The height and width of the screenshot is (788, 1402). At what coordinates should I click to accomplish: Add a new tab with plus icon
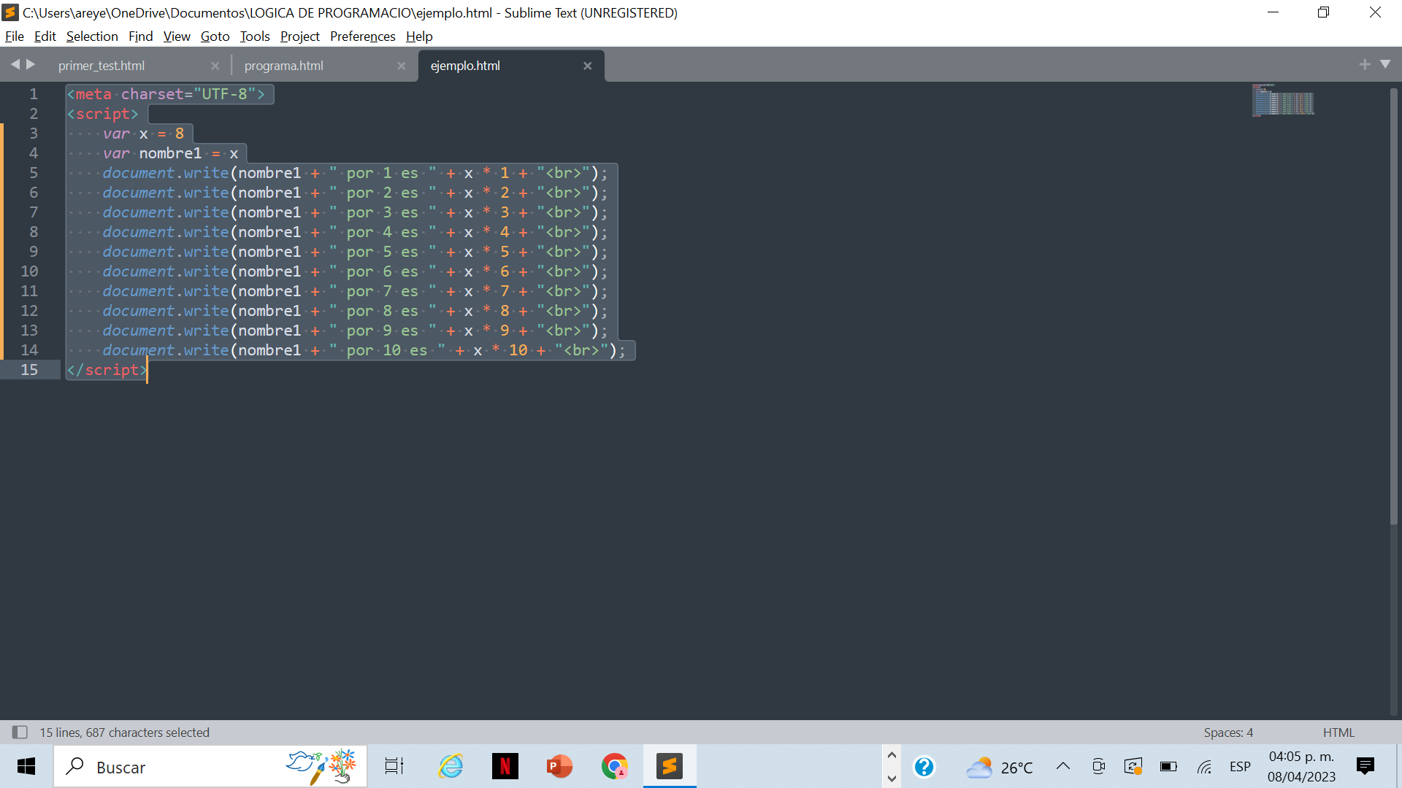(x=1365, y=64)
